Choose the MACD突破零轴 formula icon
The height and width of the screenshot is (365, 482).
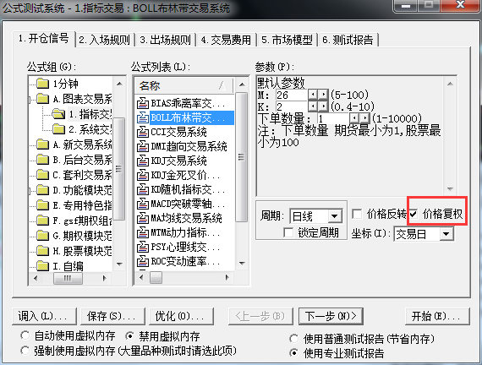click(x=143, y=204)
